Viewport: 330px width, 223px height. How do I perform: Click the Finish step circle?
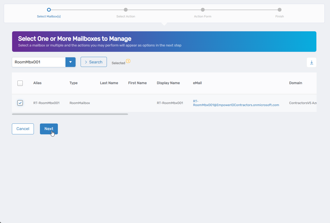[279, 10]
